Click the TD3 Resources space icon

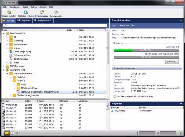click(7, 66)
